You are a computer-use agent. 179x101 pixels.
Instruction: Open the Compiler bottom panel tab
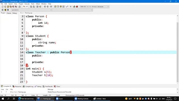pyautogui.click(x=6, y=86)
